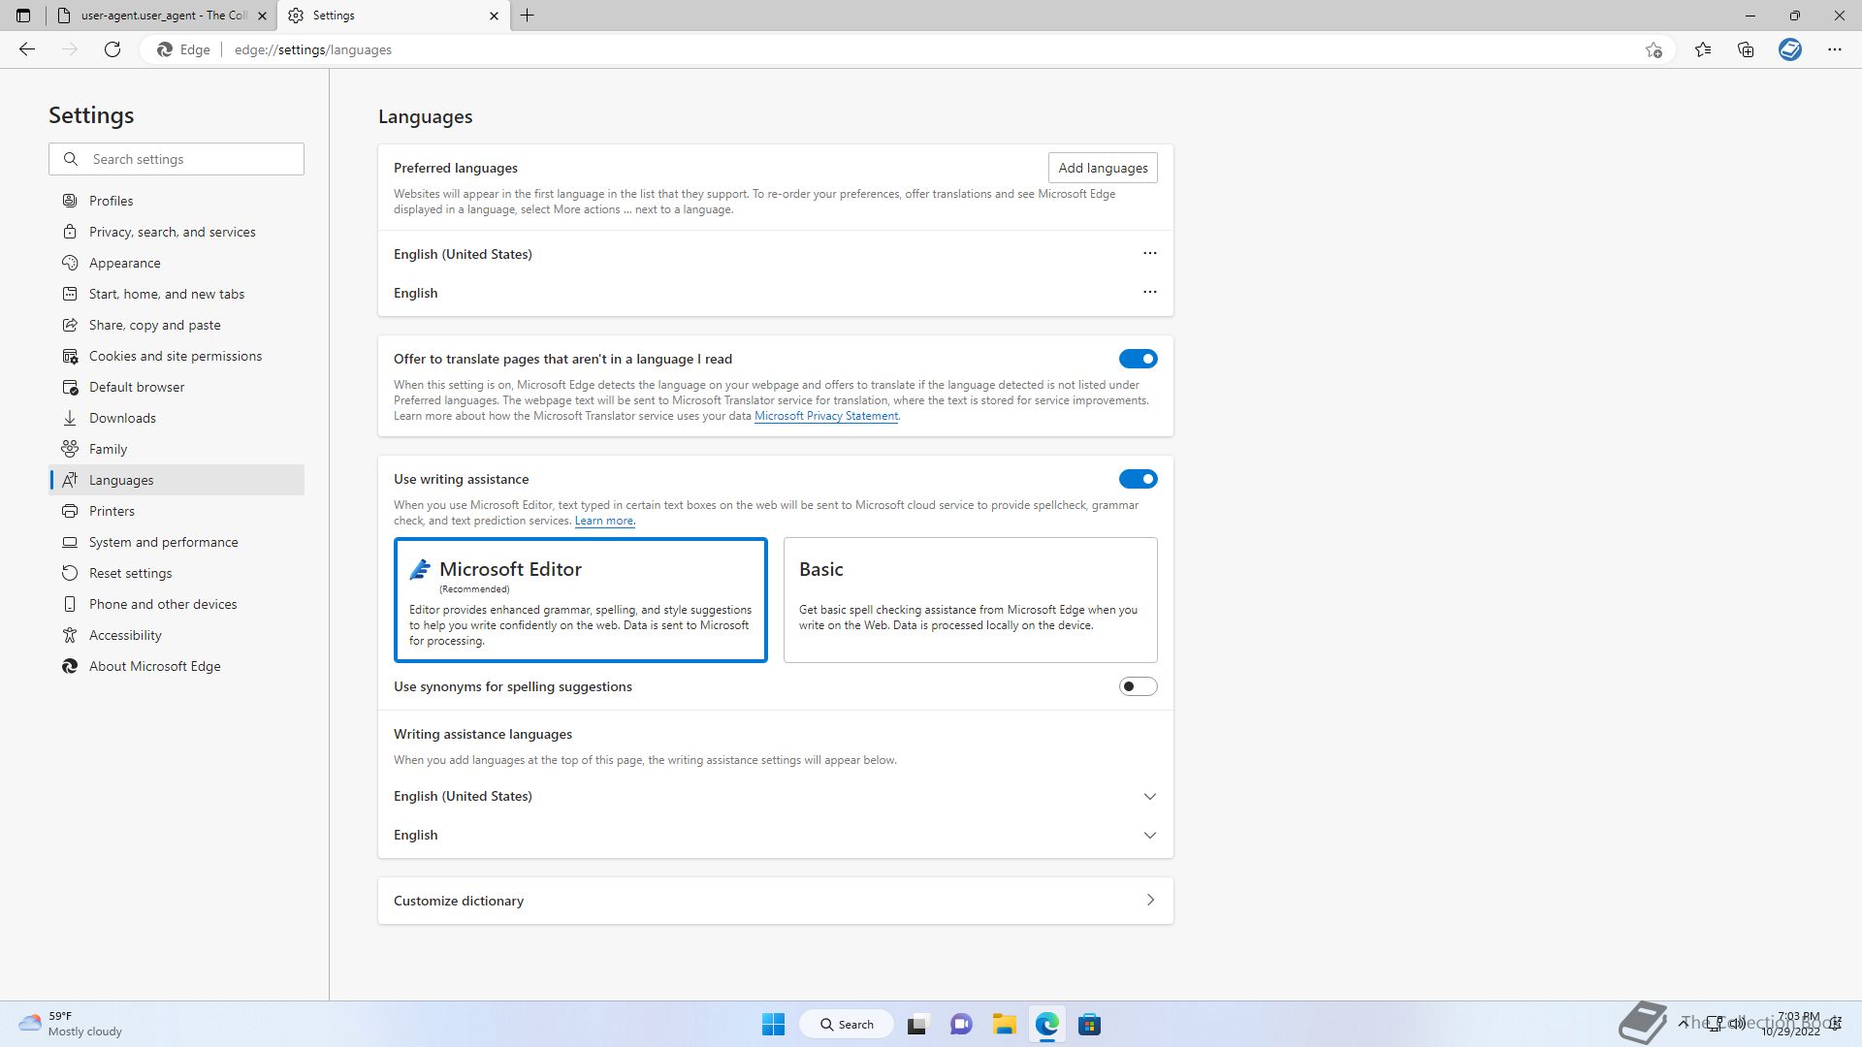Close the user-agent tab
Viewport: 1862px width, 1047px height.
262,16
